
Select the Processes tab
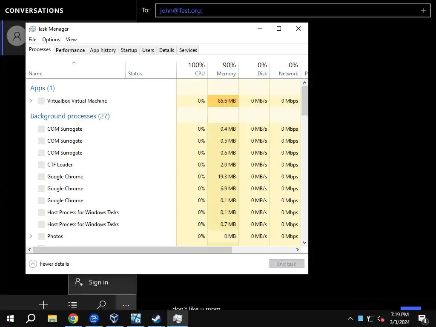click(40, 49)
